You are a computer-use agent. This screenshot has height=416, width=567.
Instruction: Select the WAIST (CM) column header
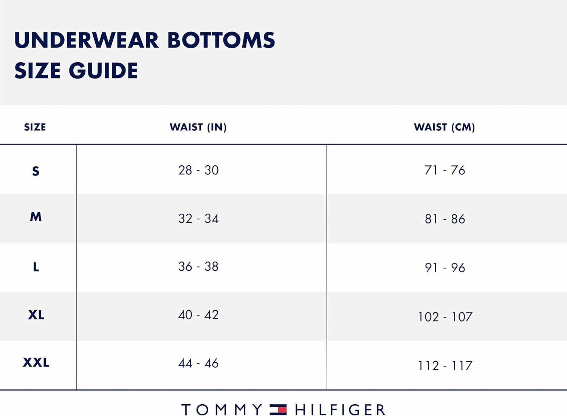pyautogui.click(x=444, y=127)
